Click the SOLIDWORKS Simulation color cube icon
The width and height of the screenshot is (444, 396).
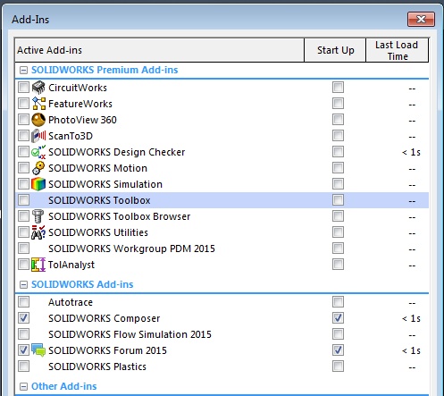[38, 184]
